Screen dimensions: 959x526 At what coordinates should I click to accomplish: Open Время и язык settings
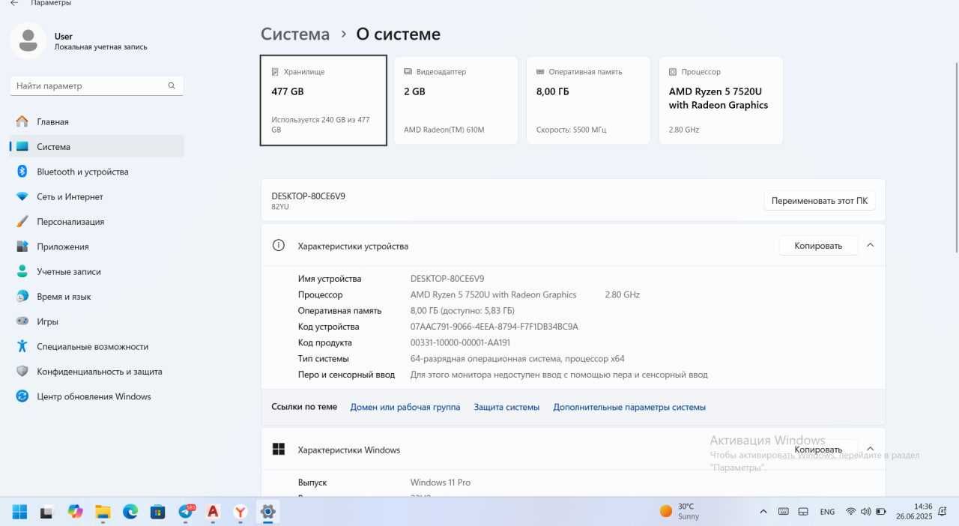pos(97,297)
